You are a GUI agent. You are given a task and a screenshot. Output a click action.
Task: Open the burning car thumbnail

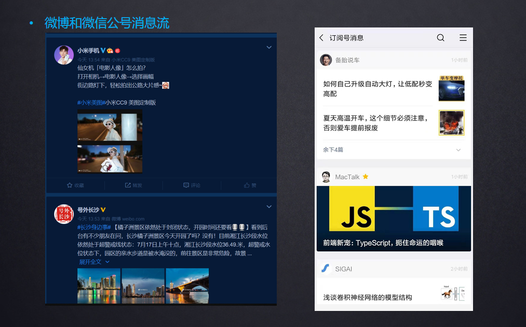coord(451,122)
